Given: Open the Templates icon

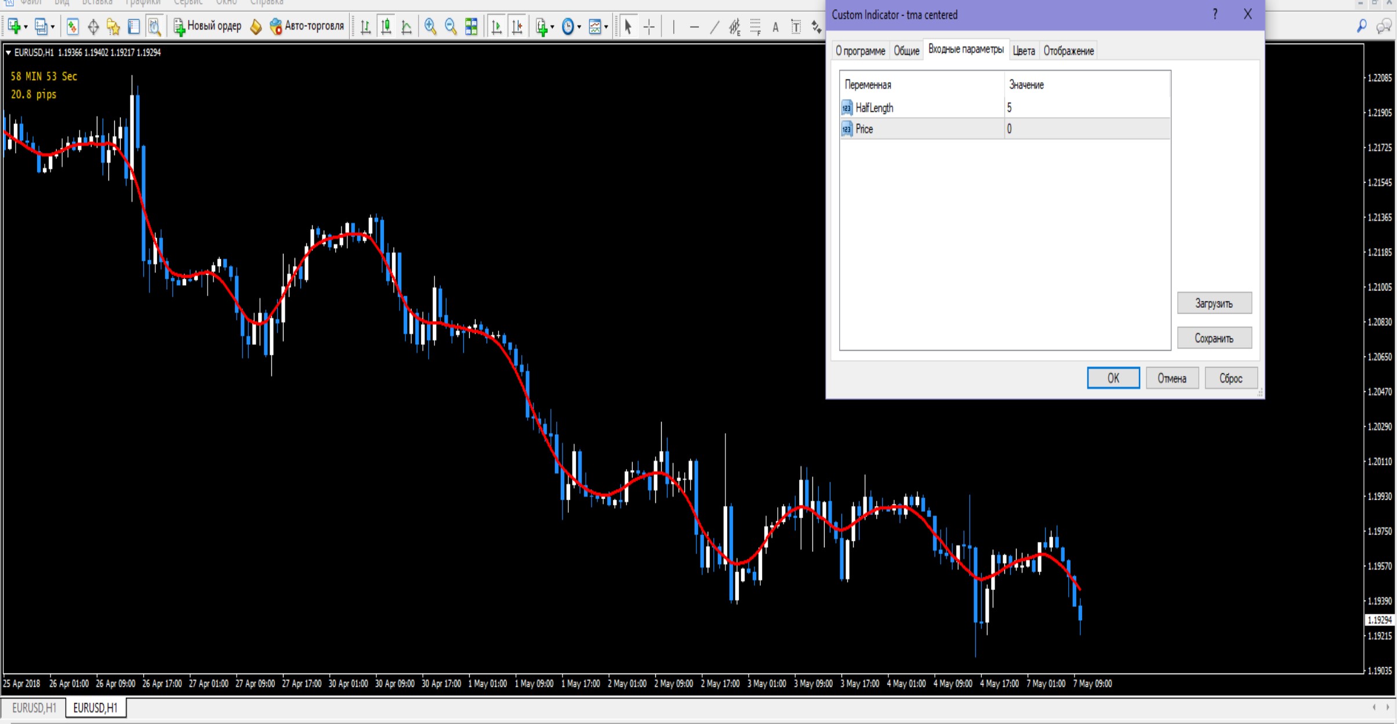Looking at the screenshot, I should [x=595, y=27].
